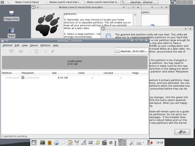
Task: Click the Flags column header
Action: [135, 73]
